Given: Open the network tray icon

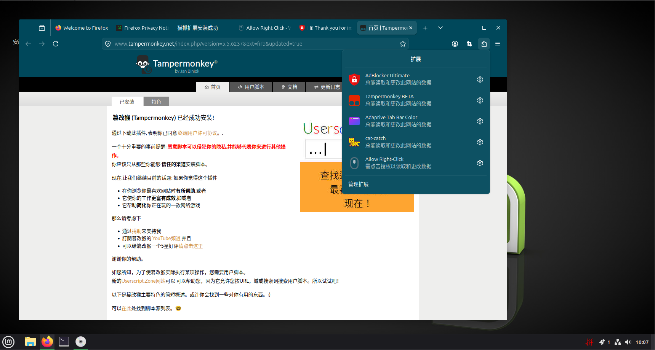Looking at the screenshot, I should coord(618,342).
